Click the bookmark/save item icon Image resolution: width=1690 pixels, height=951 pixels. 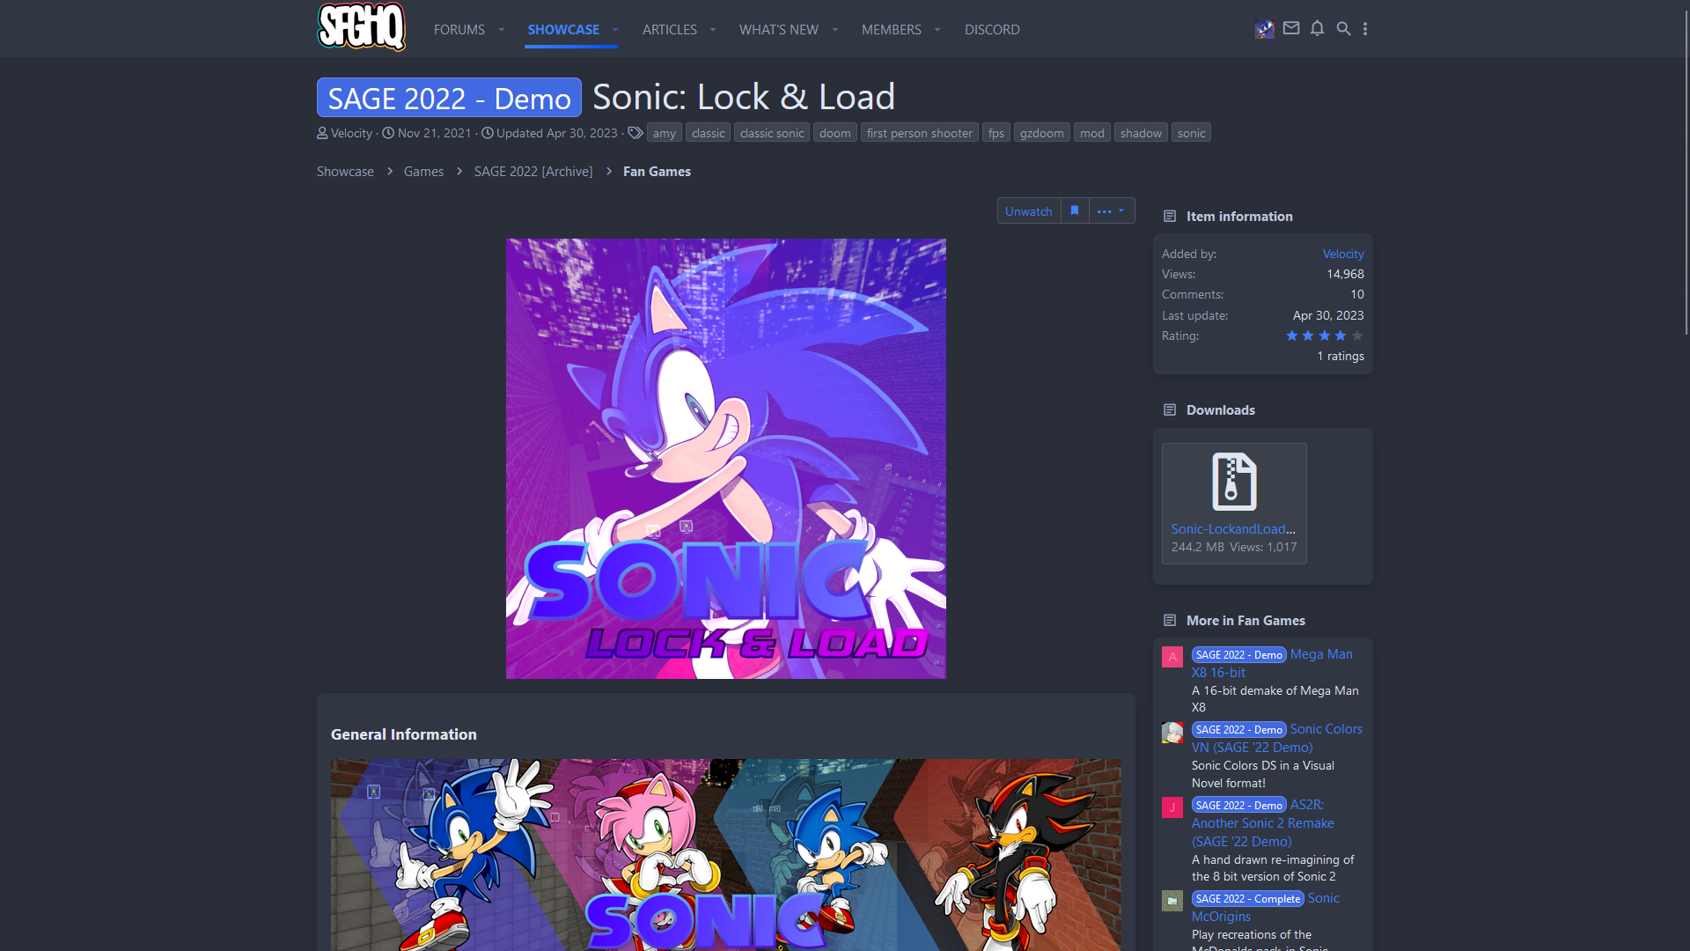point(1075,210)
